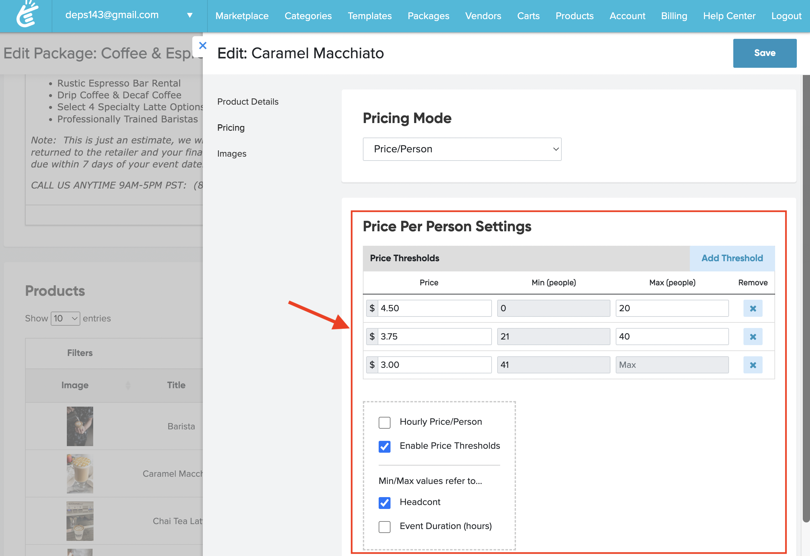The height and width of the screenshot is (556, 810).
Task: Click the Caramel Macchiato product image
Action: 80,473
